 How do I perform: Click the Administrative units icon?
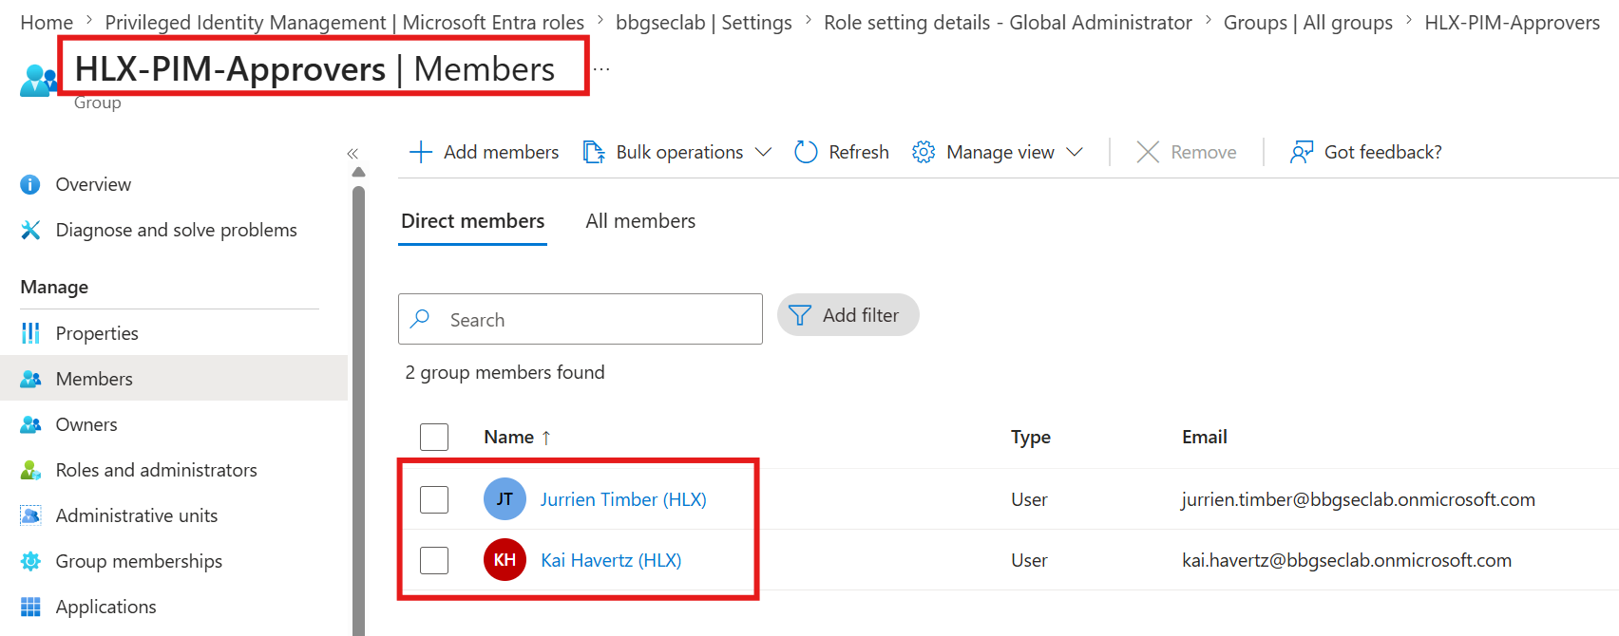pos(30,515)
